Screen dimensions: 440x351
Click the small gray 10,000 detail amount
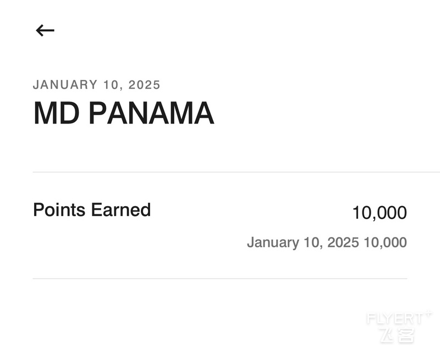point(386,242)
